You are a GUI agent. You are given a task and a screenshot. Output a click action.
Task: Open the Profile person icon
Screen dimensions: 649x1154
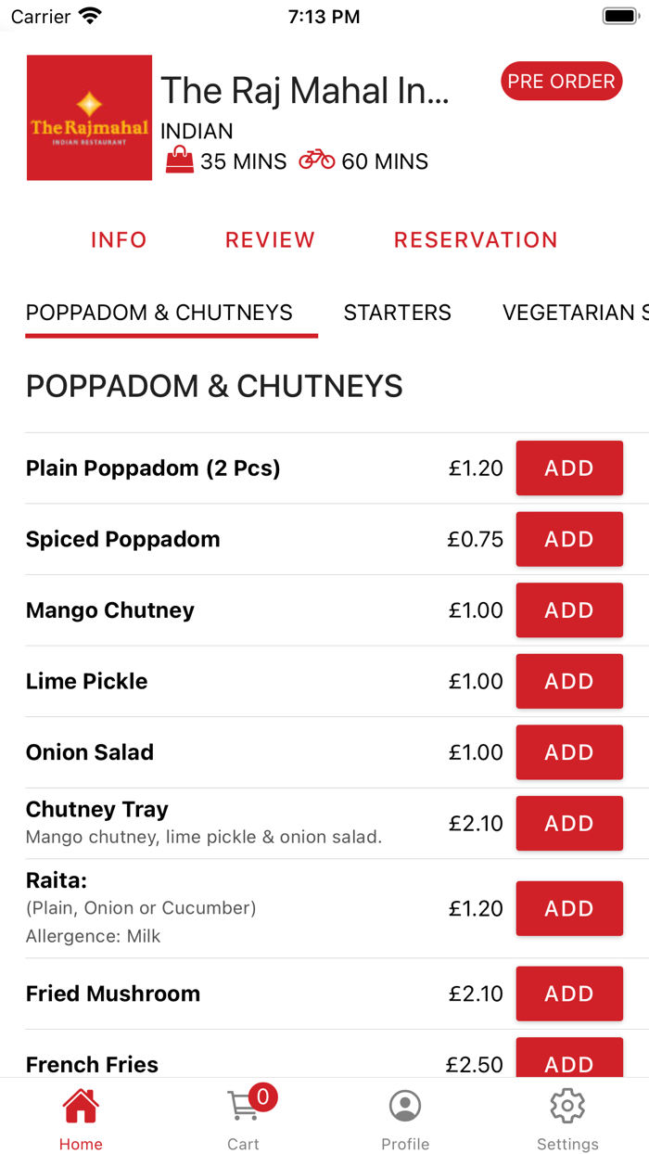point(405,1107)
